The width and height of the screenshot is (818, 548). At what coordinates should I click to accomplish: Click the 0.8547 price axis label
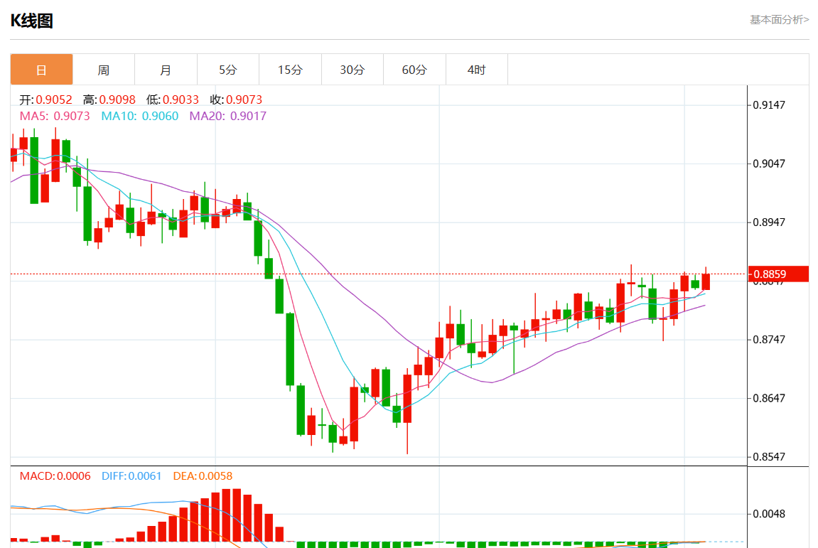tap(769, 457)
